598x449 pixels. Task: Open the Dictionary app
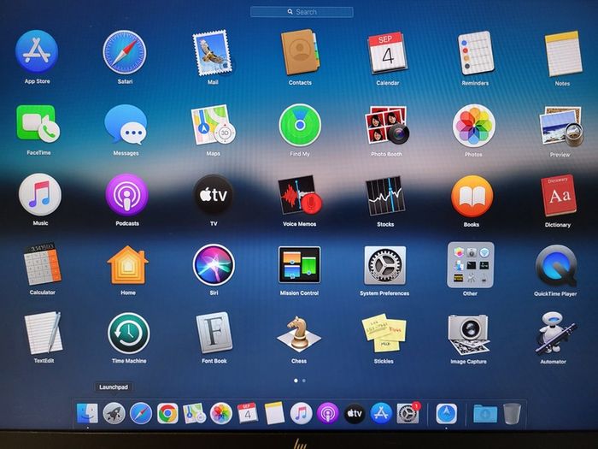point(559,196)
